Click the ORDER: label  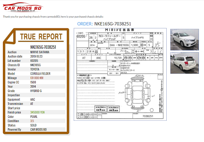[x=85, y=24]
